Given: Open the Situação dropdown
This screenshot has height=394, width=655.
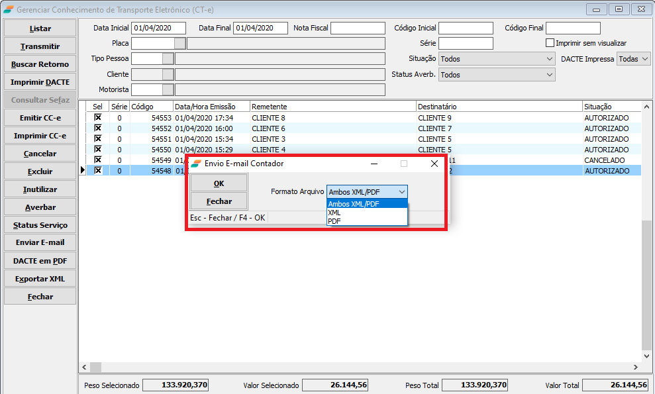Looking at the screenshot, I should pos(497,59).
